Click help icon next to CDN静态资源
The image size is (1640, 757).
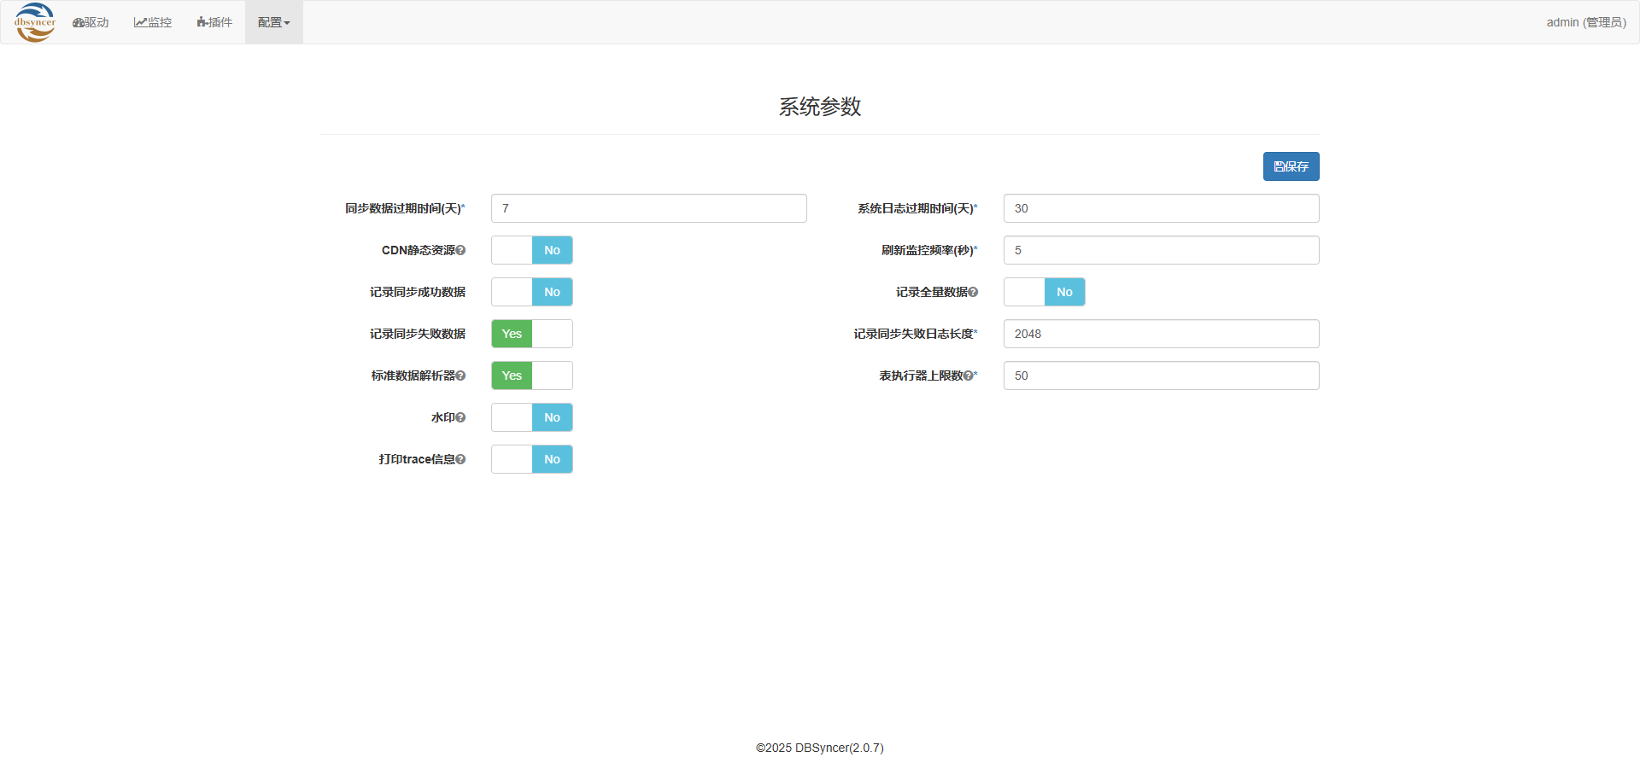click(x=460, y=250)
